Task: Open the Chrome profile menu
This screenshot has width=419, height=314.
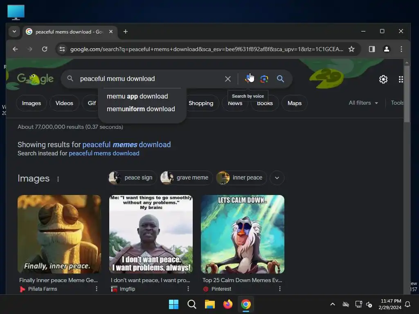Action: tap(386, 49)
